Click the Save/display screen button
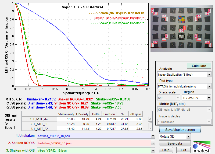Image resolution: width=215 pixels, height=154 pixels. [180, 130]
